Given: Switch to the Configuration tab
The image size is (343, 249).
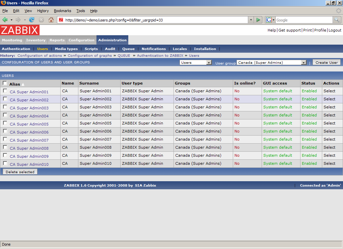Looking at the screenshot, I should click(81, 40).
